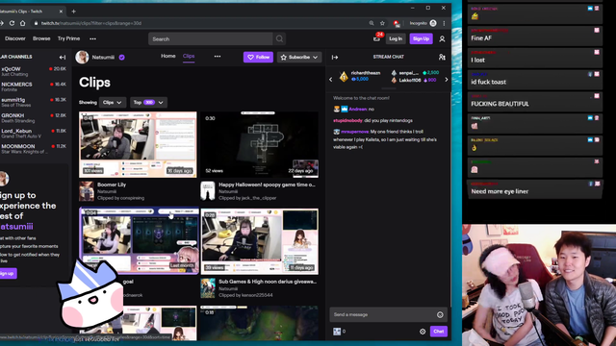Play the Sub Games & High noon darius clip thumbnail
This screenshot has width=616, height=346.
point(259,241)
